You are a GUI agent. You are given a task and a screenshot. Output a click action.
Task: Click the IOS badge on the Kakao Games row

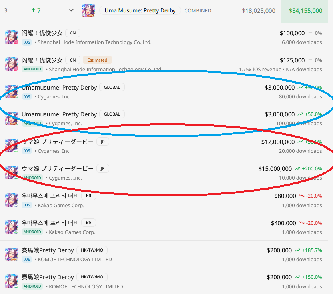click(x=26, y=205)
